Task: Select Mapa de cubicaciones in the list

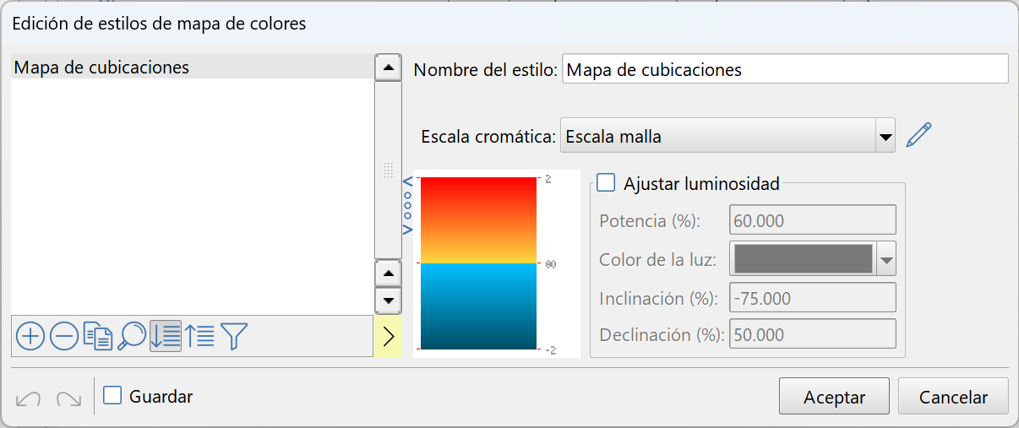Action: click(x=192, y=67)
